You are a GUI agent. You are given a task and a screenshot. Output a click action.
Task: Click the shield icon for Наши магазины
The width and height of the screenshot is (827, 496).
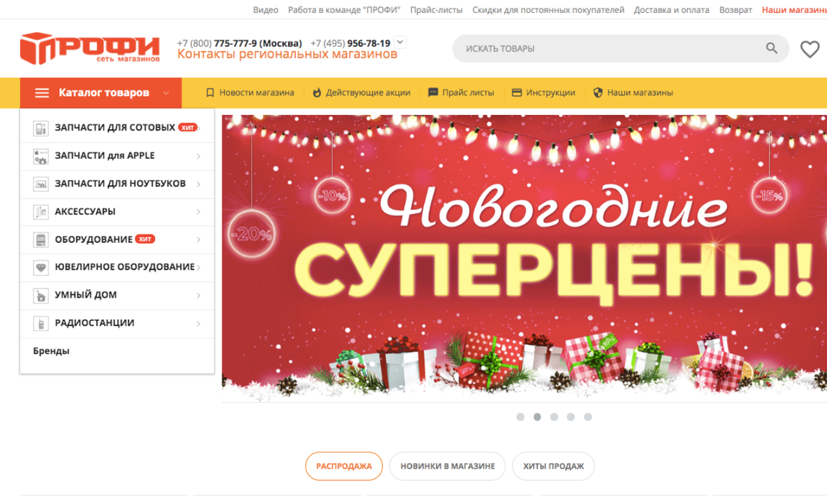tap(598, 93)
